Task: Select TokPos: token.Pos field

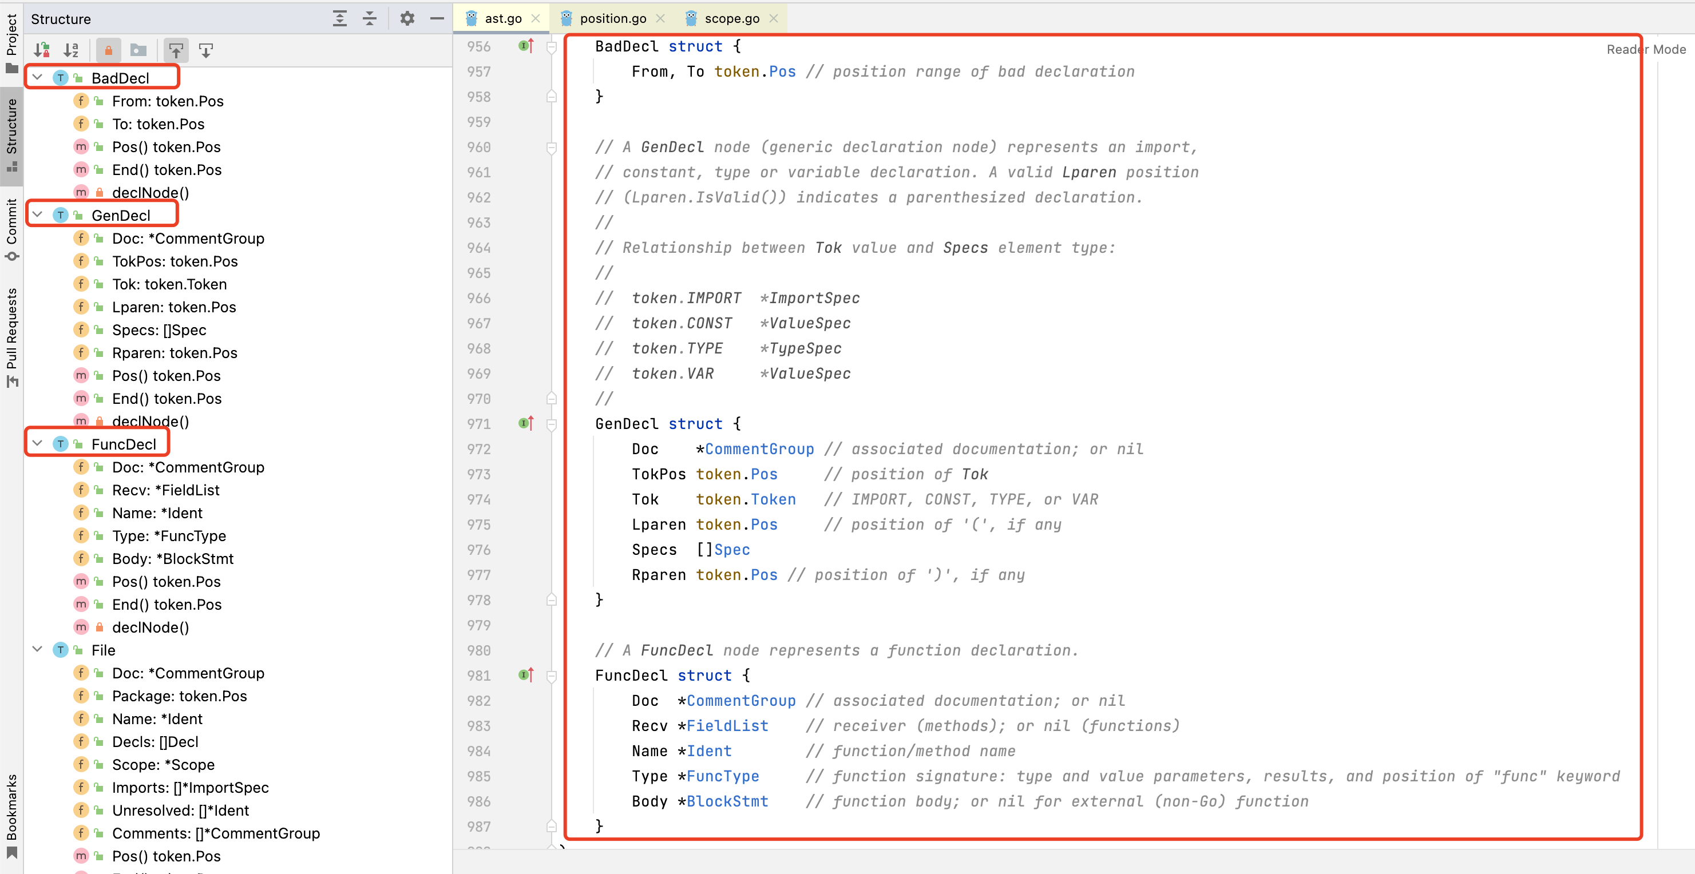Action: pyautogui.click(x=175, y=261)
